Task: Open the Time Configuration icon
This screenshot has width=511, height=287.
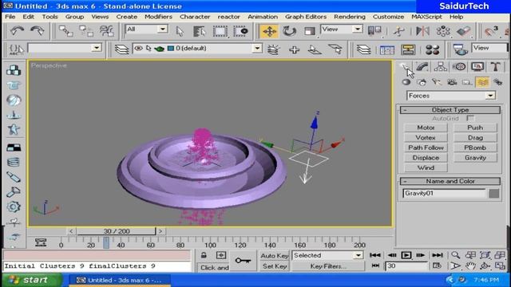Action: 437,265
